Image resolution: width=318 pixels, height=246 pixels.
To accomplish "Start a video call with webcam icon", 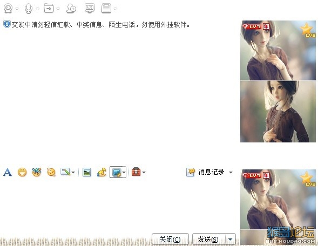I will point(8,9).
